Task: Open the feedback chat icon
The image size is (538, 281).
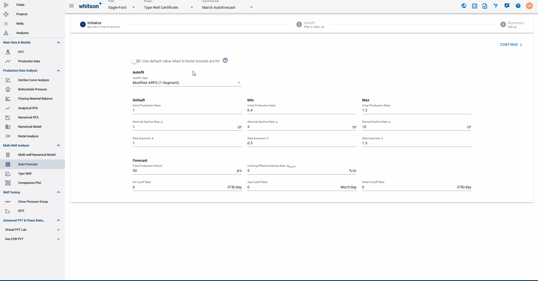Action: tap(507, 6)
